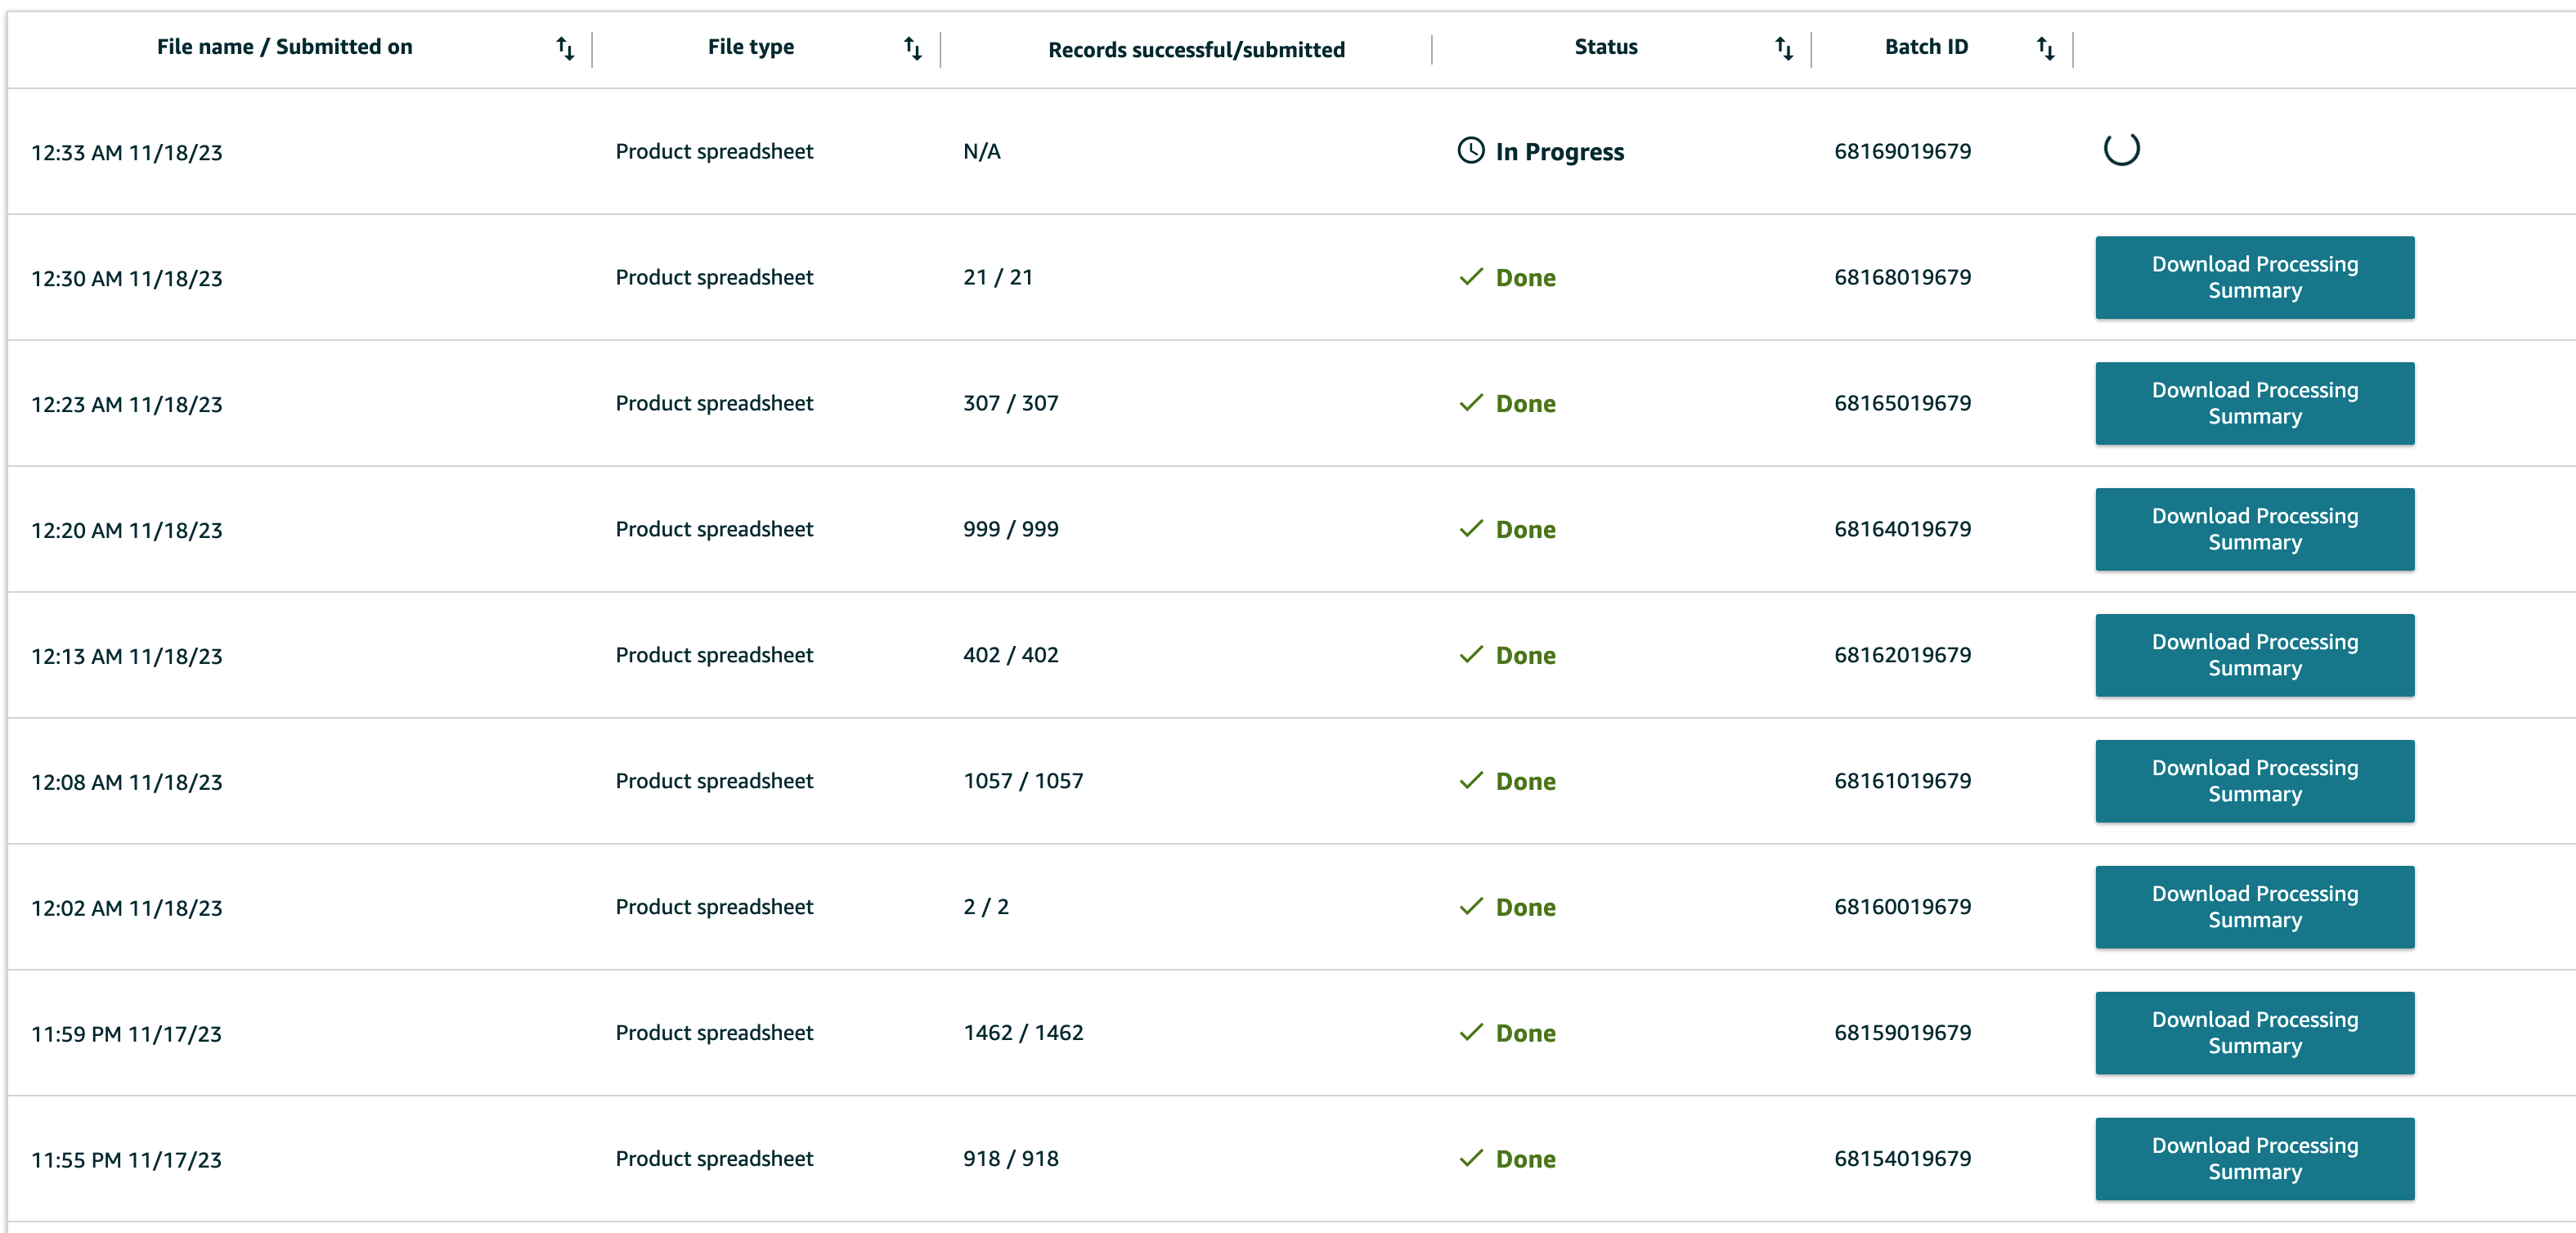The height and width of the screenshot is (1233, 2576).
Task: Sort by File type column
Action: click(912, 48)
